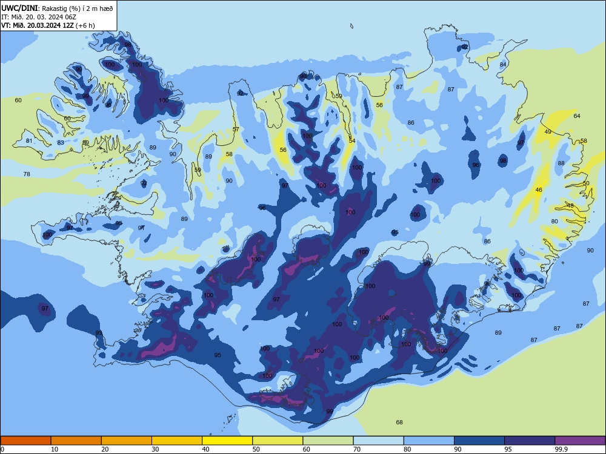606x454 pixels.
Task: Click the 'VT: Mið. 20.03.2024 12Z' line
Action: click(x=38, y=25)
